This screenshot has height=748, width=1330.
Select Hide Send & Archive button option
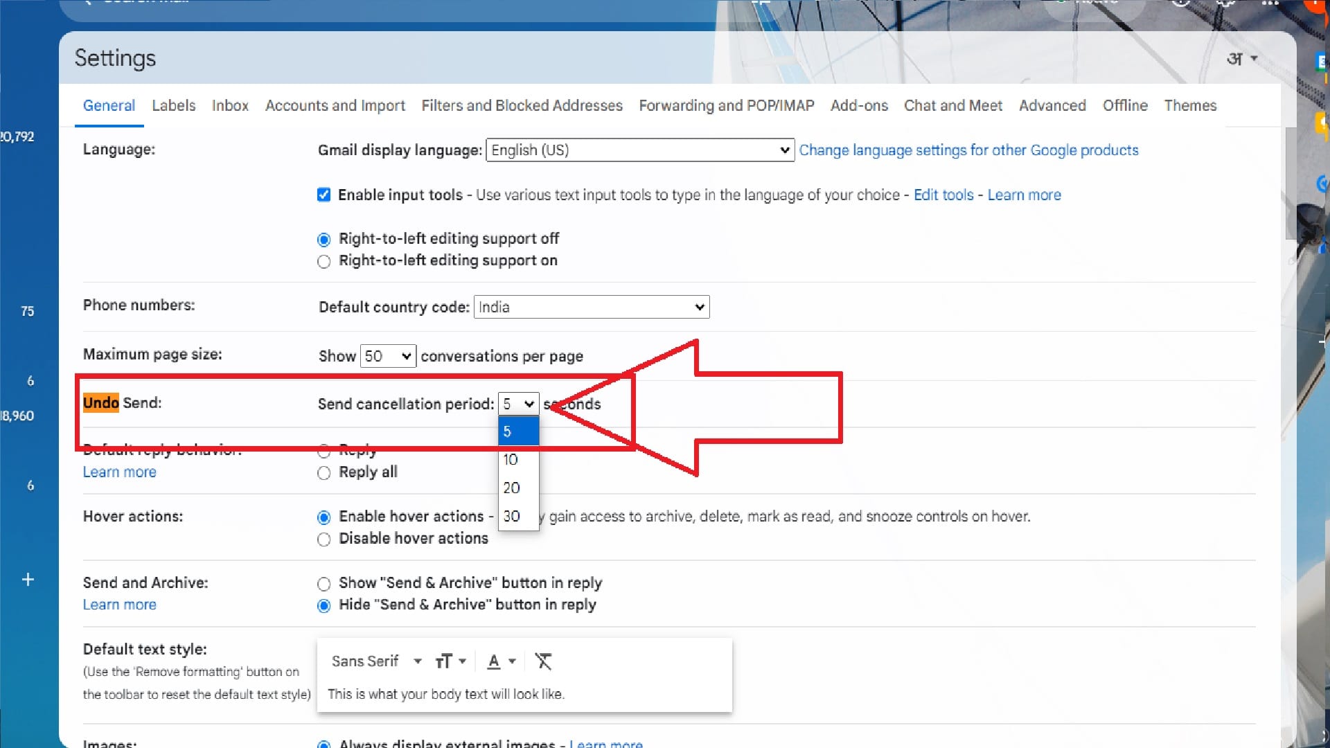point(323,606)
